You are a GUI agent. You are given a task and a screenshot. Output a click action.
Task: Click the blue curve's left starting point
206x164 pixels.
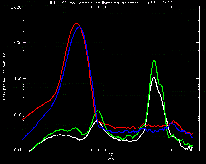coord(23,139)
